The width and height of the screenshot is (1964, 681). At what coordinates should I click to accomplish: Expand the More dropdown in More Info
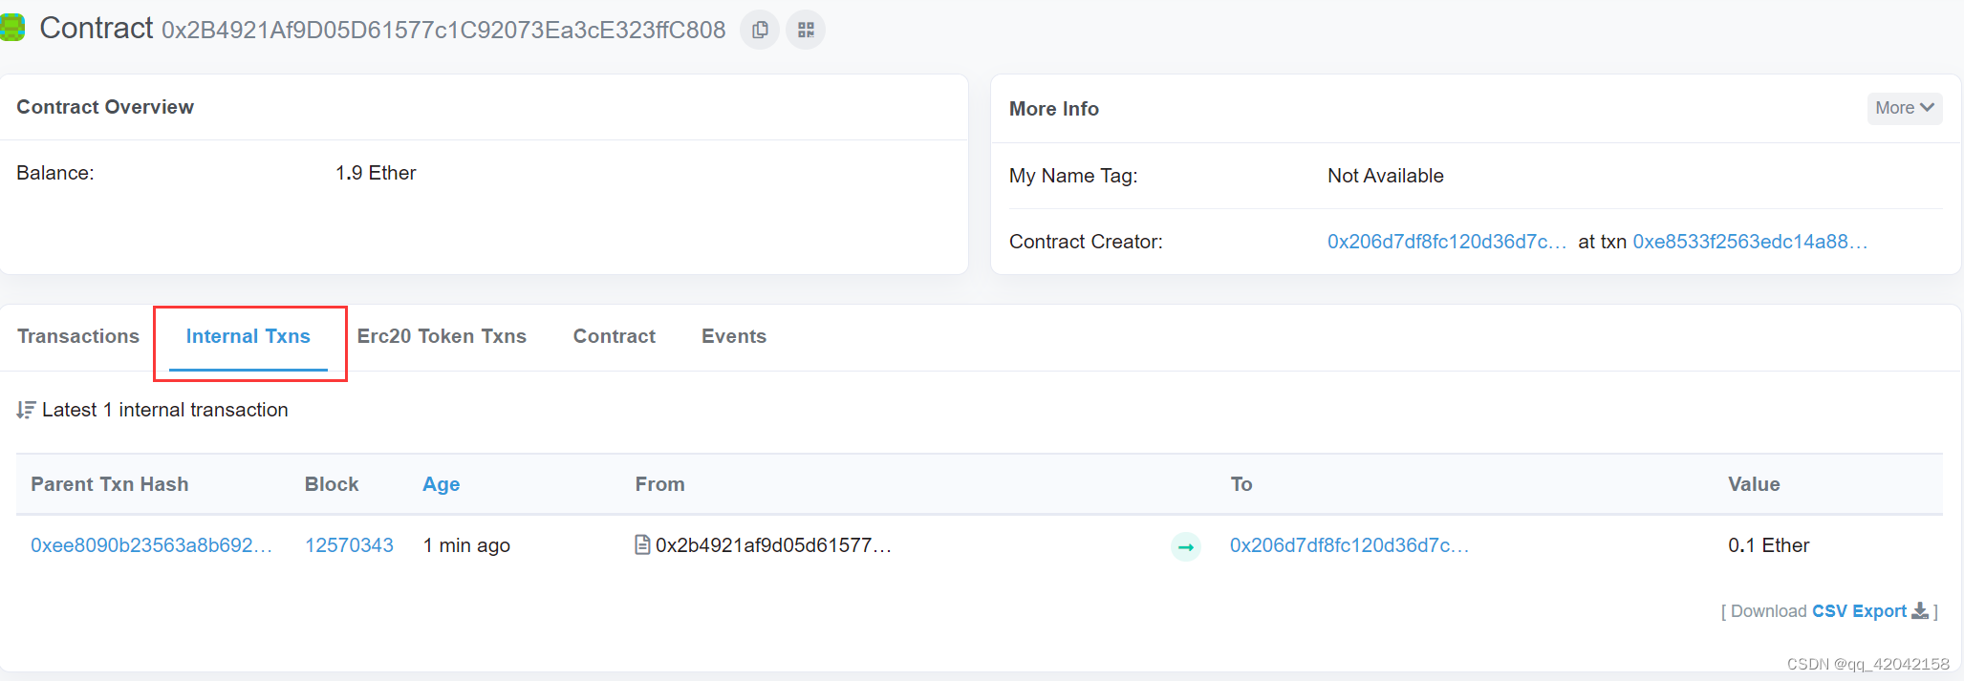(x=1905, y=108)
